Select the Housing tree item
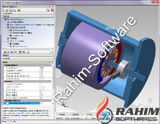The width and height of the screenshot is (160, 124). [x=16, y=44]
